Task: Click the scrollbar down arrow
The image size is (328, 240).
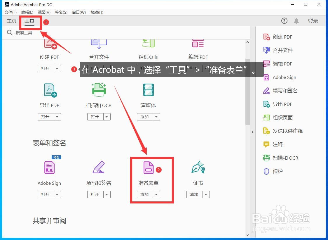Action: coord(247,235)
